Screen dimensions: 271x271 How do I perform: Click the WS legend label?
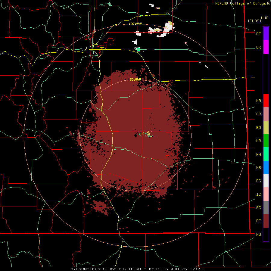coord(258,168)
